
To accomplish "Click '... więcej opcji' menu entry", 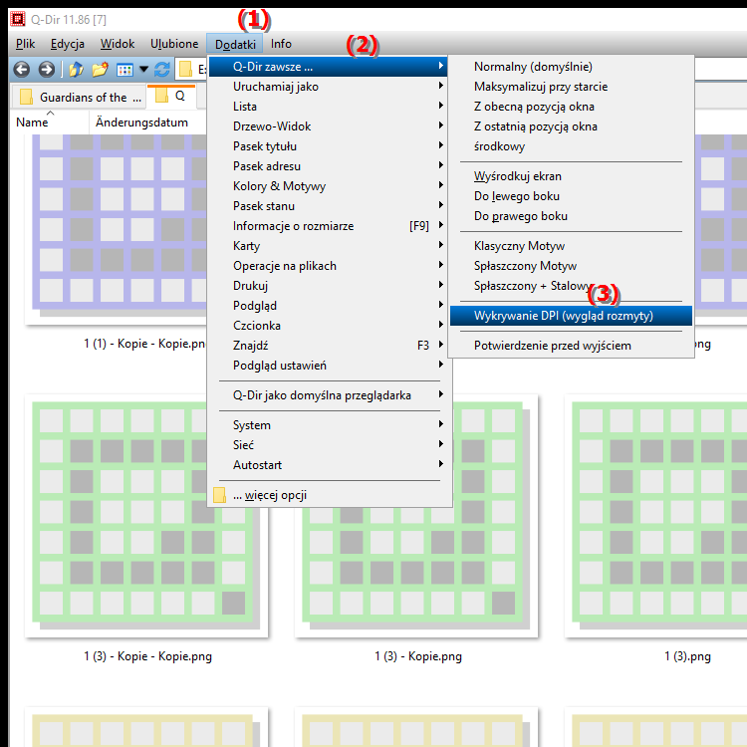I will coord(329,495).
